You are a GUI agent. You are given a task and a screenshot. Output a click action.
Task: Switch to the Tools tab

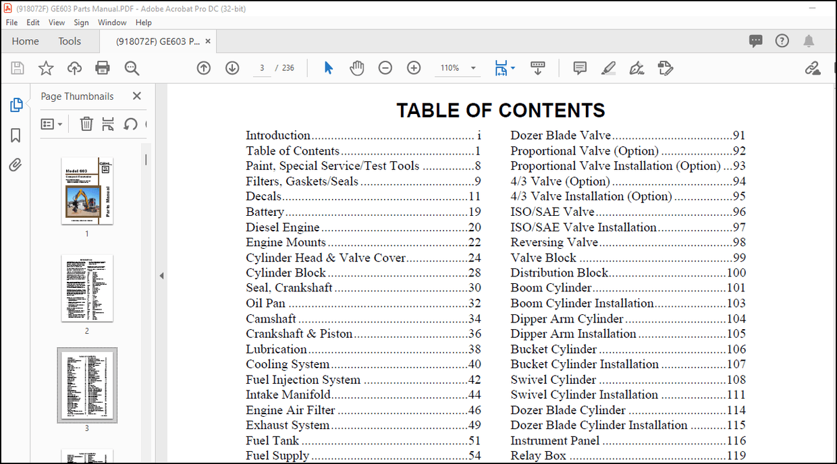pyautogui.click(x=70, y=41)
